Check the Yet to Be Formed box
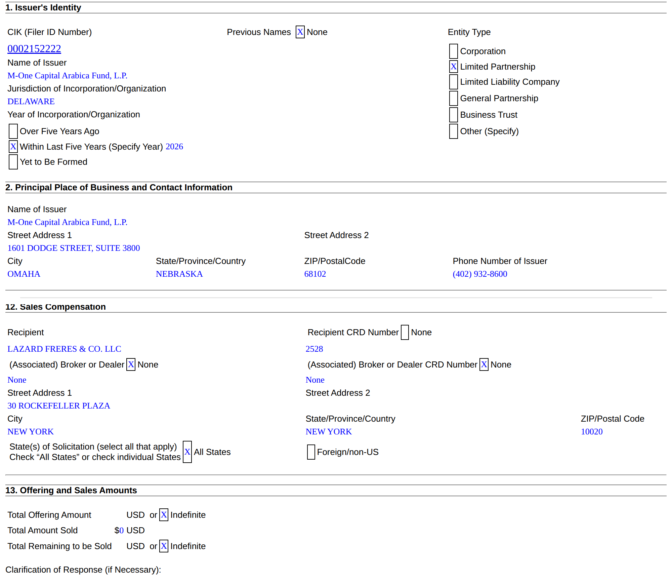672x580 pixels. pyautogui.click(x=13, y=162)
